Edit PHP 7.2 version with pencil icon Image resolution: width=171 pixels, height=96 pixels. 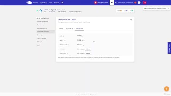(x=83, y=36)
